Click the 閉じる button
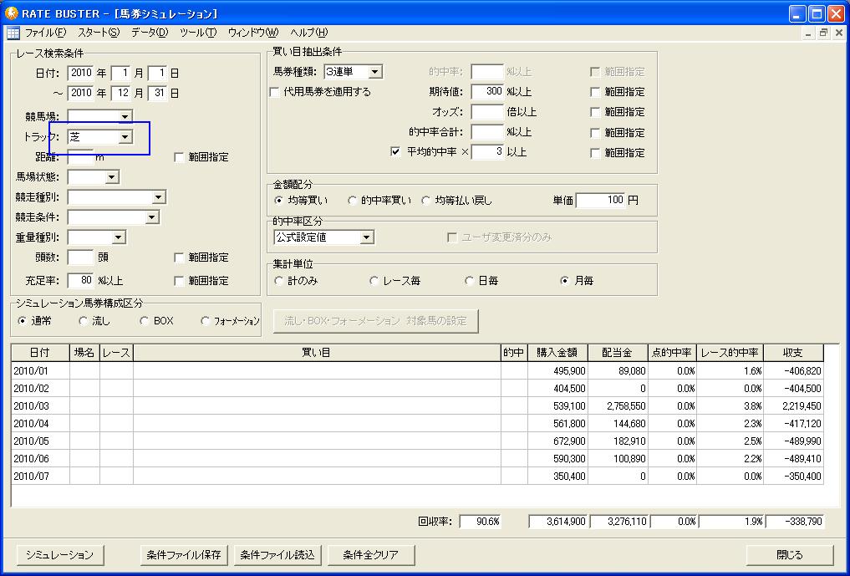 pyautogui.click(x=789, y=555)
